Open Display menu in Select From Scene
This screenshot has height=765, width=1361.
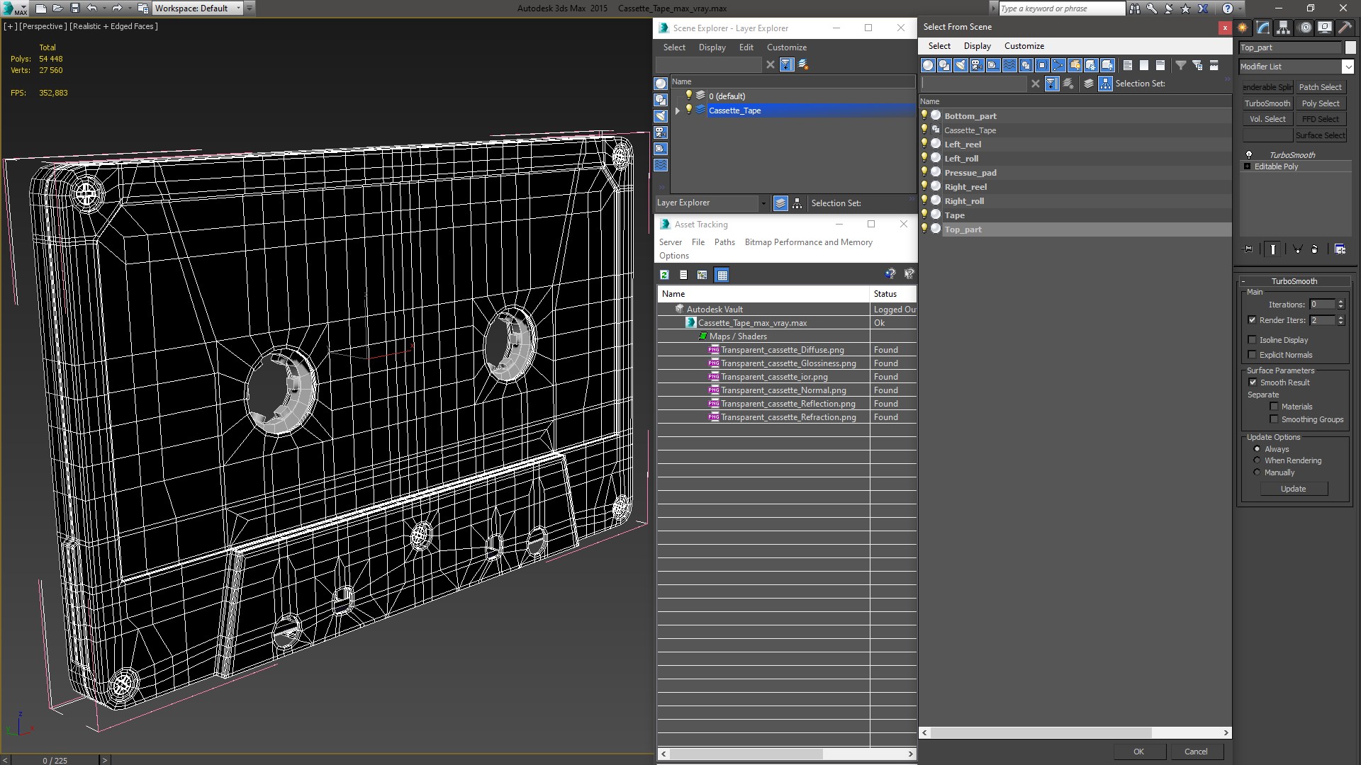click(977, 46)
